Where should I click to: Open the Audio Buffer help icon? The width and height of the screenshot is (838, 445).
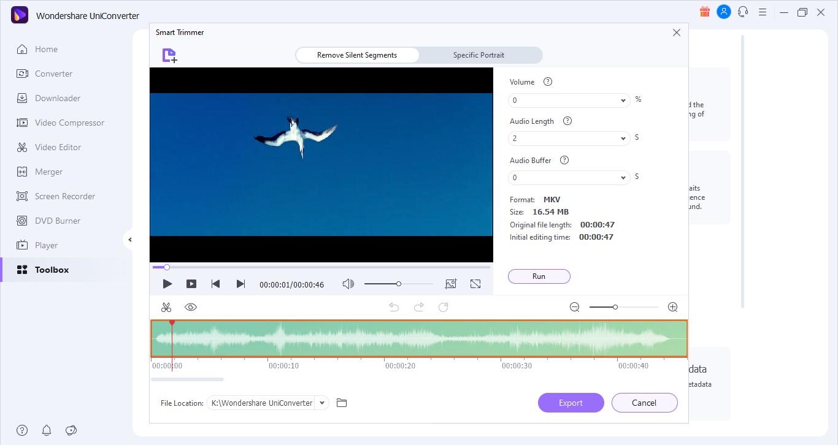pyautogui.click(x=564, y=160)
